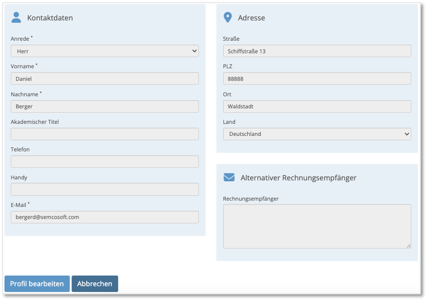
Task: Click the Nachname field containing Berger
Action: [104, 106]
